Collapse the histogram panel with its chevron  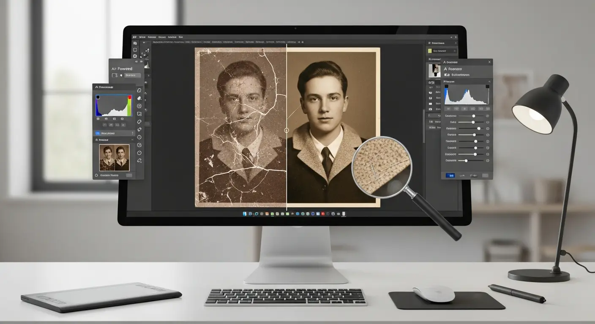[489, 81]
